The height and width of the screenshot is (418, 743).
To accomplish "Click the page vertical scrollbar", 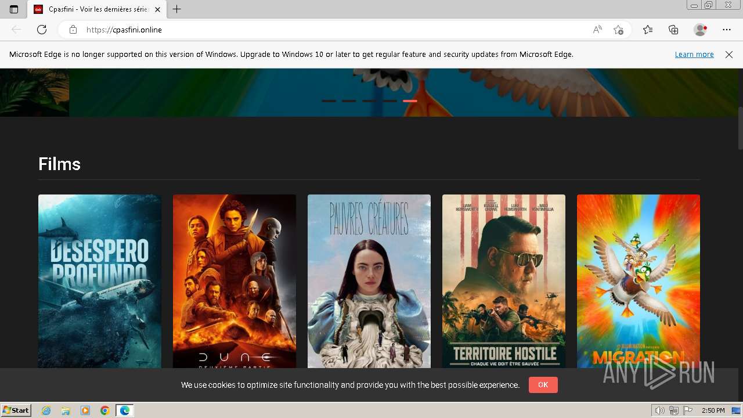I will coord(740,128).
